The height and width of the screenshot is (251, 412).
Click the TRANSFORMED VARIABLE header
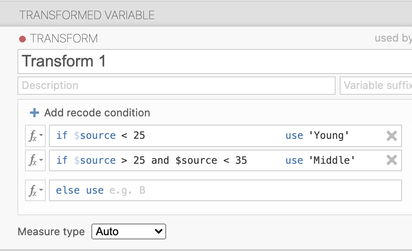pos(87,15)
